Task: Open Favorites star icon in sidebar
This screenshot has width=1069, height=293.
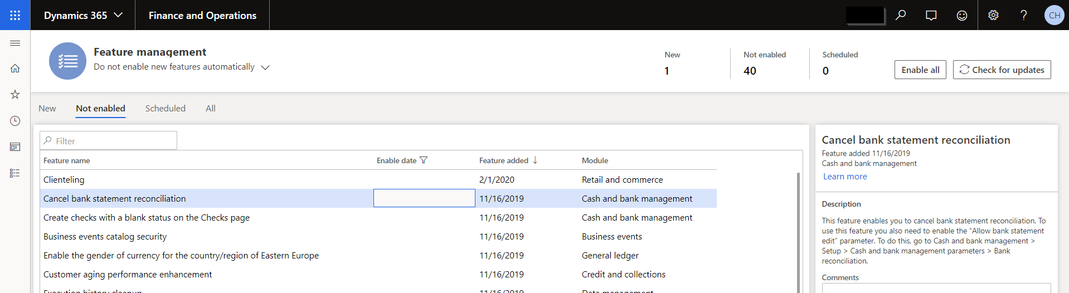Action: coord(15,95)
